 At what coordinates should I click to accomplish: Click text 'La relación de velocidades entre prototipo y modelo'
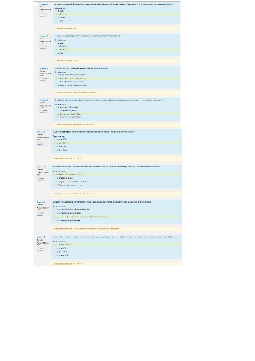(102, 202)
